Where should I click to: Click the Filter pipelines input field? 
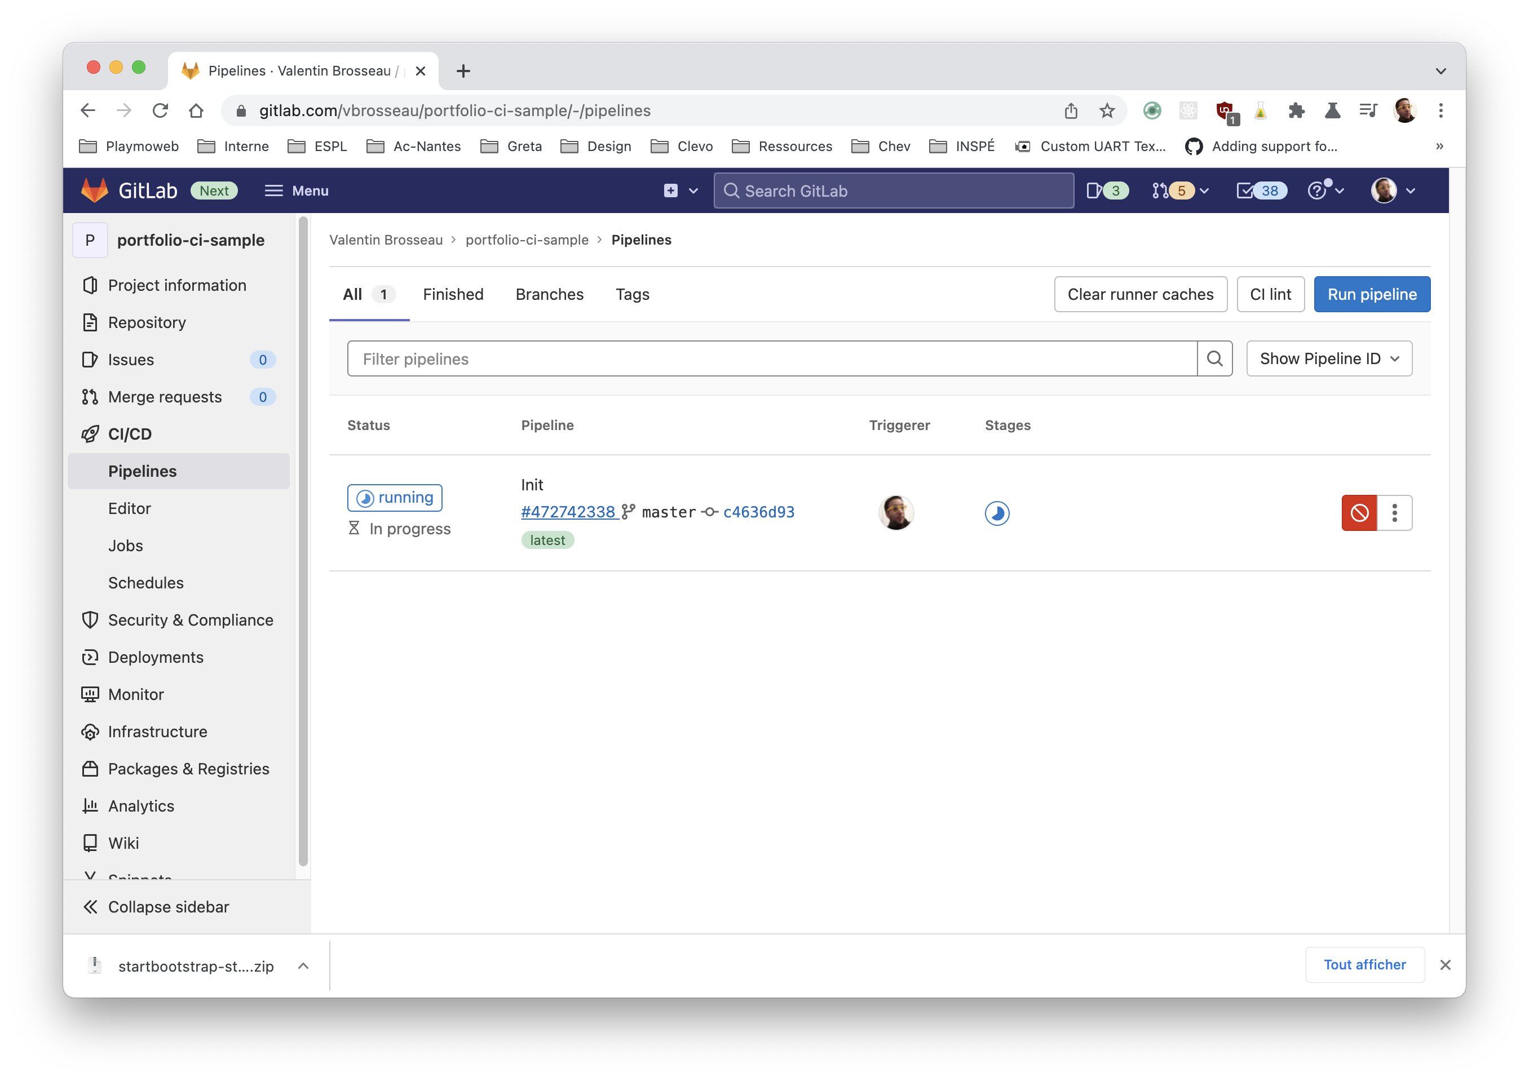pos(771,359)
